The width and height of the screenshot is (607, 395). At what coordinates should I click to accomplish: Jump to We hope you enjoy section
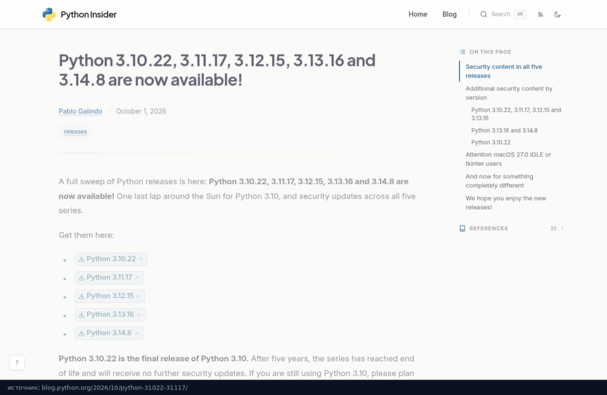(x=506, y=202)
